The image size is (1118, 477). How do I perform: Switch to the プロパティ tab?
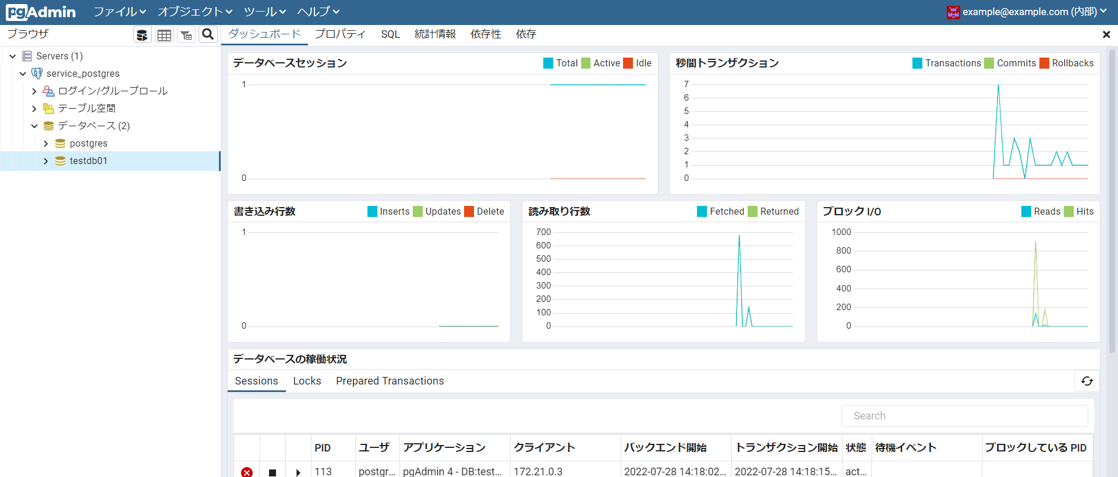pyautogui.click(x=340, y=34)
